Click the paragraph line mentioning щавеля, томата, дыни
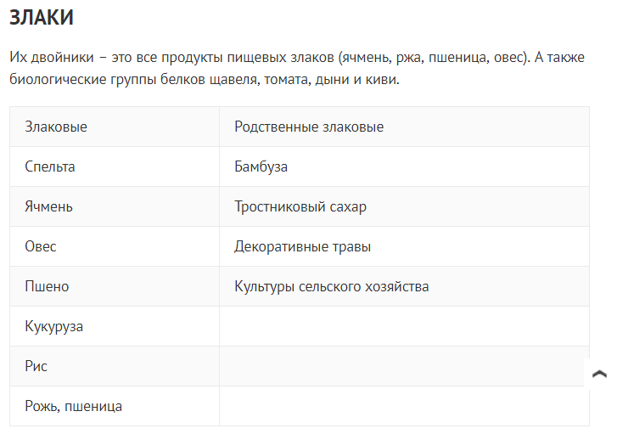The height and width of the screenshot is (434, 617). (x=204, y=80)
